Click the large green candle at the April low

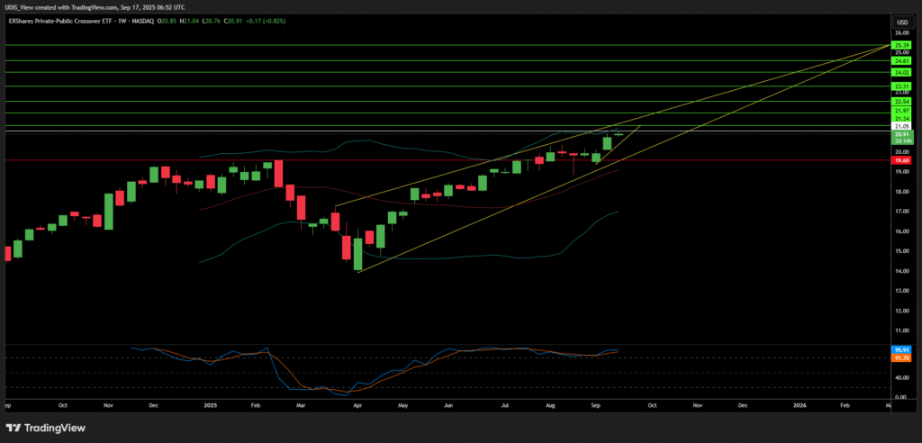click(358, 254)
